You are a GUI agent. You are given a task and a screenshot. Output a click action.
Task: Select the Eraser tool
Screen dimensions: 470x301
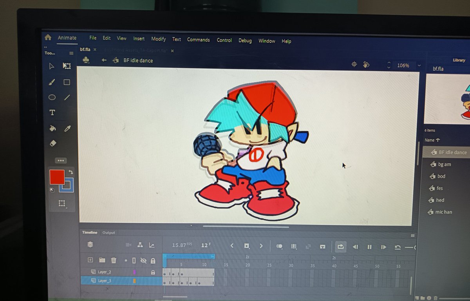[53, 143]
